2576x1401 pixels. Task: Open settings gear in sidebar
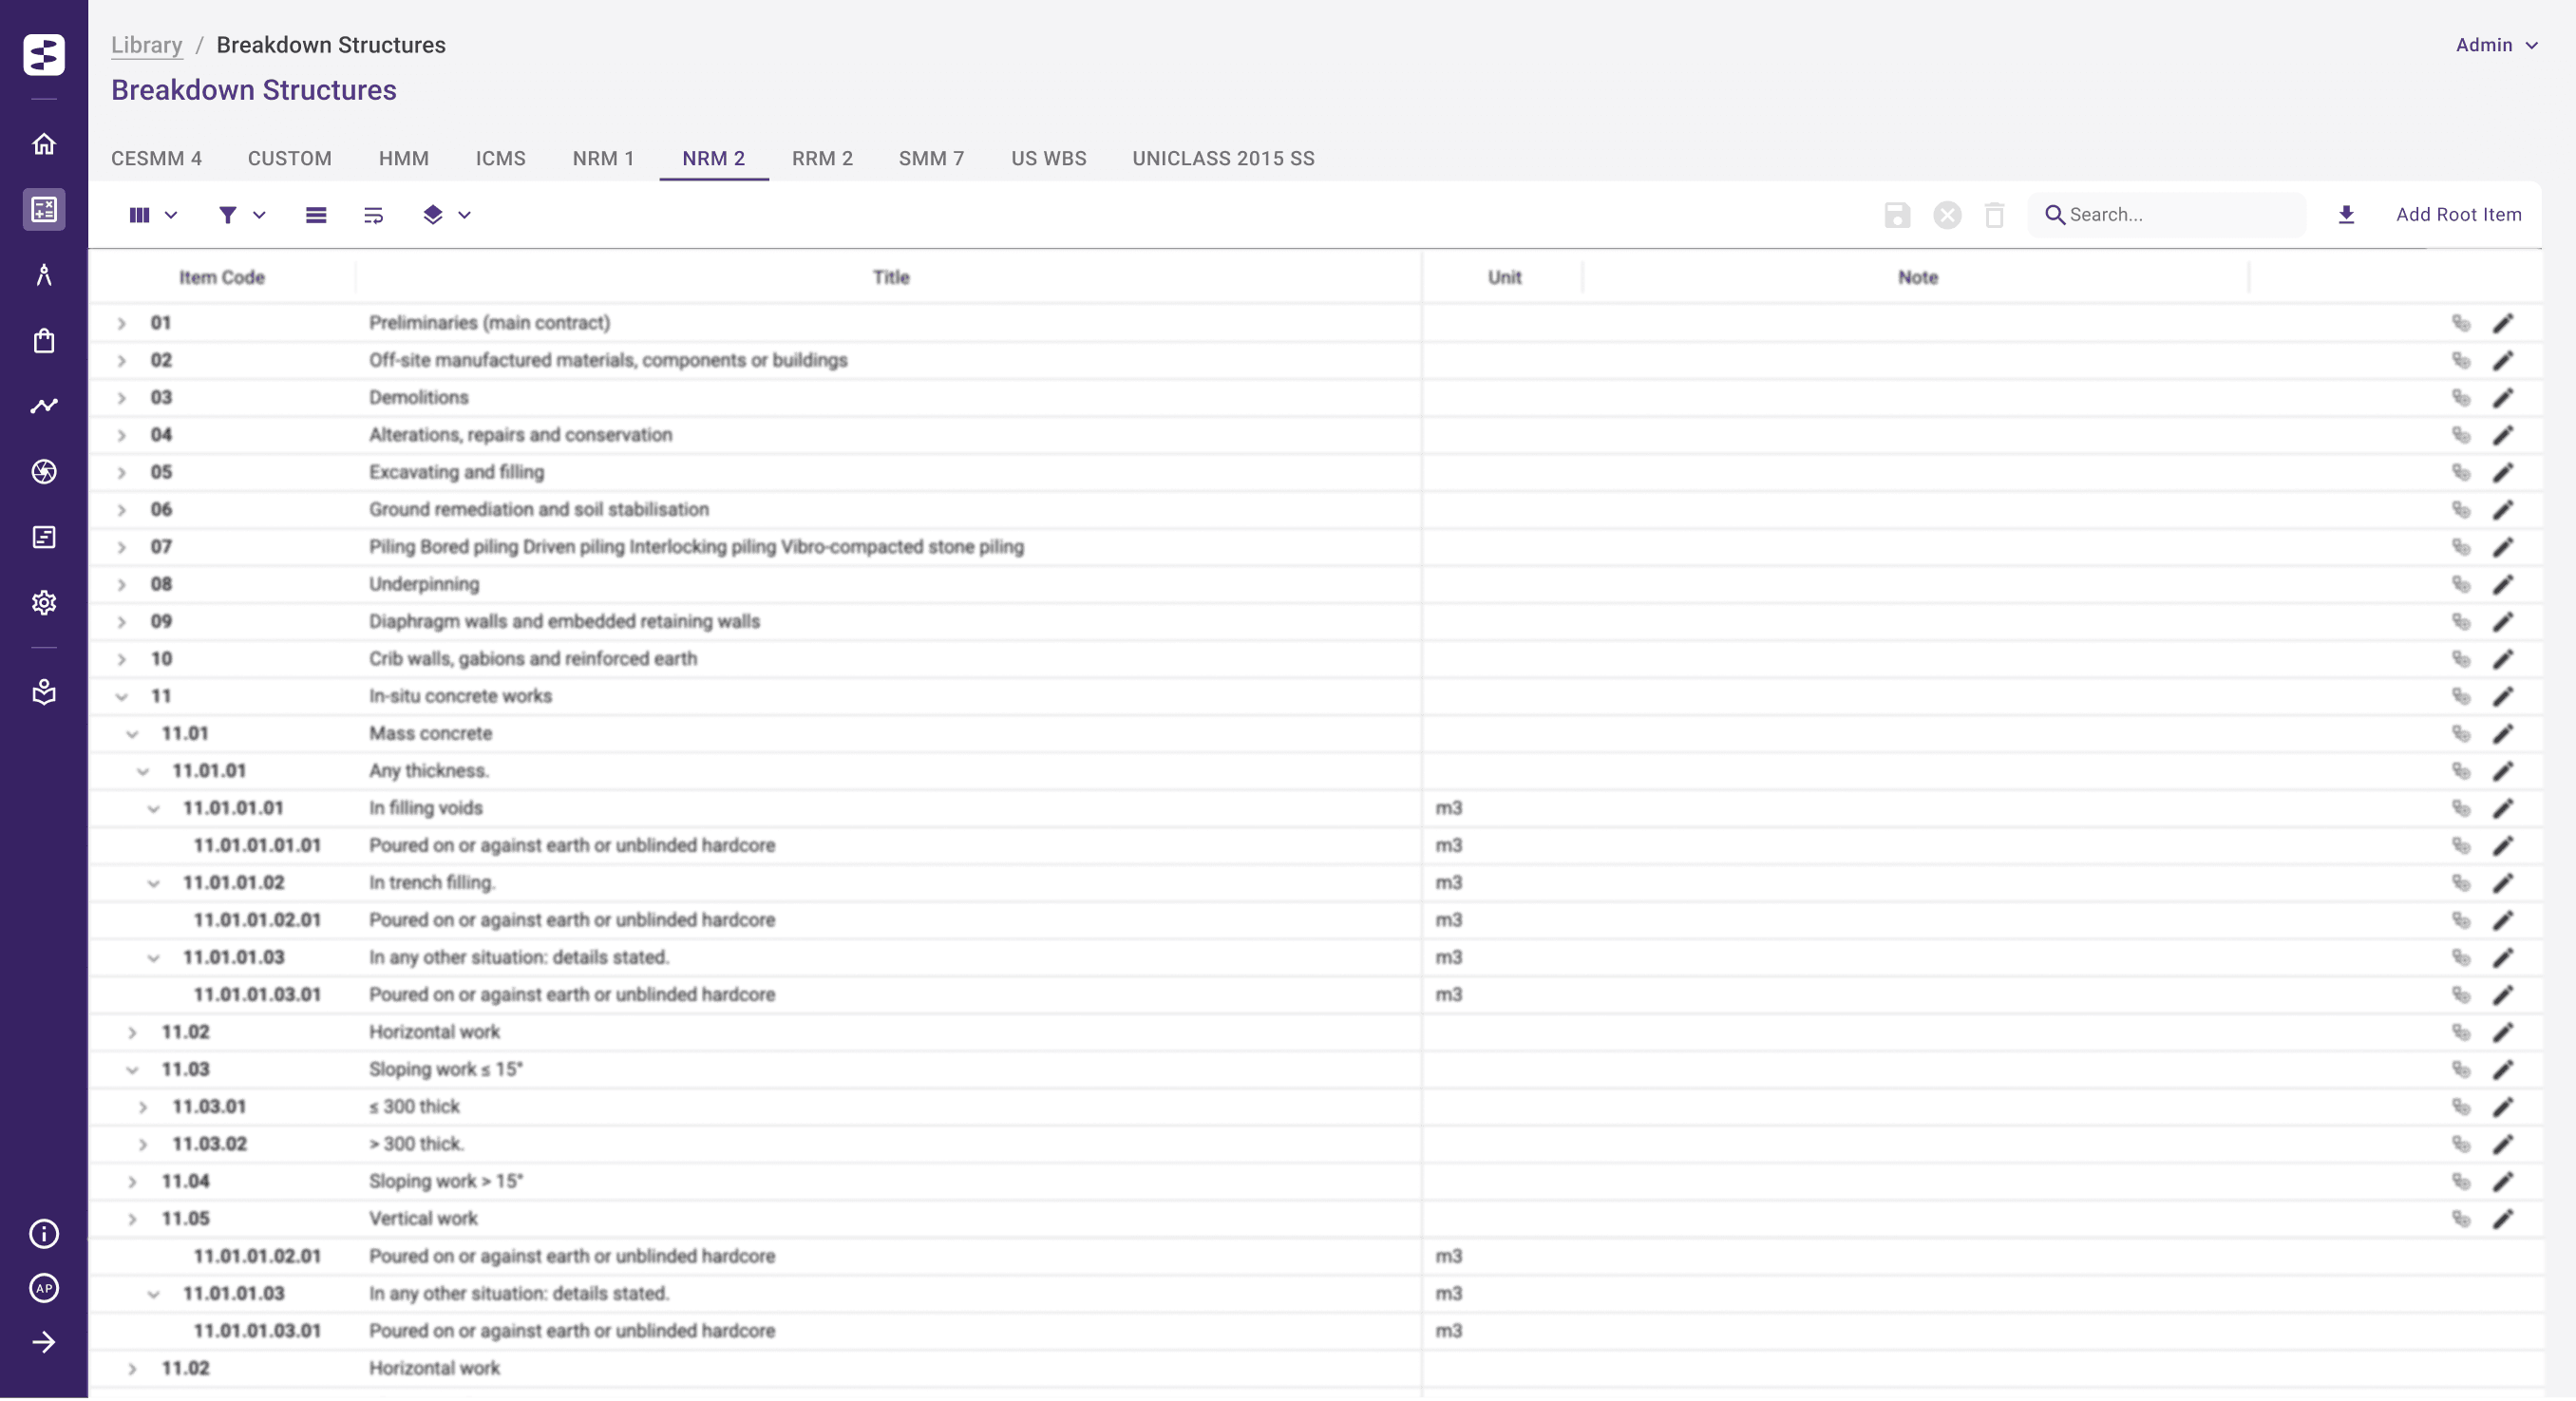[x=44, y=603]
